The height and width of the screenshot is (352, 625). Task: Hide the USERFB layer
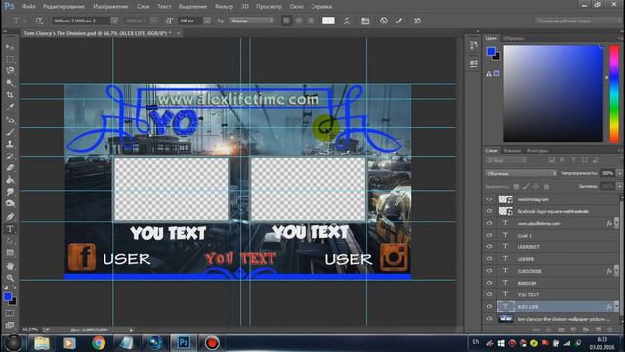(489, 258)
